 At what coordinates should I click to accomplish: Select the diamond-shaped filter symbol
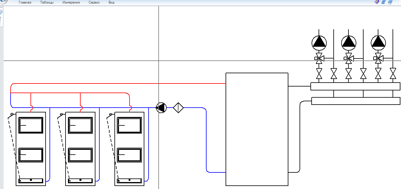coord(178,108)
